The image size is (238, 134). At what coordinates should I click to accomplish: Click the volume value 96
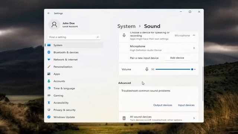pos(152,69)
